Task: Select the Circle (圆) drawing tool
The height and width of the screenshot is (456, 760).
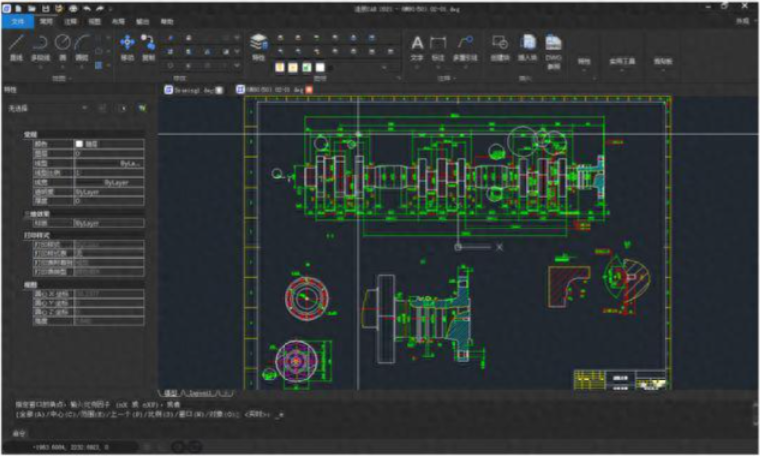Action: 62,46
